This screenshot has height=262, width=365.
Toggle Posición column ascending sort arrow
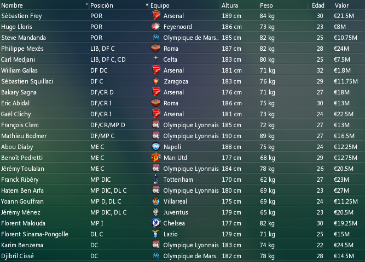tap(147, 5)
